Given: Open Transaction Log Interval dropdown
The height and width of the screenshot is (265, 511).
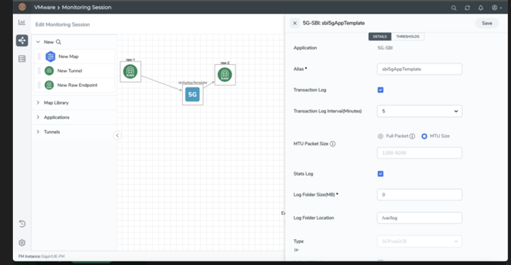Looking at the screenshot, I should (x=419, y=111).
